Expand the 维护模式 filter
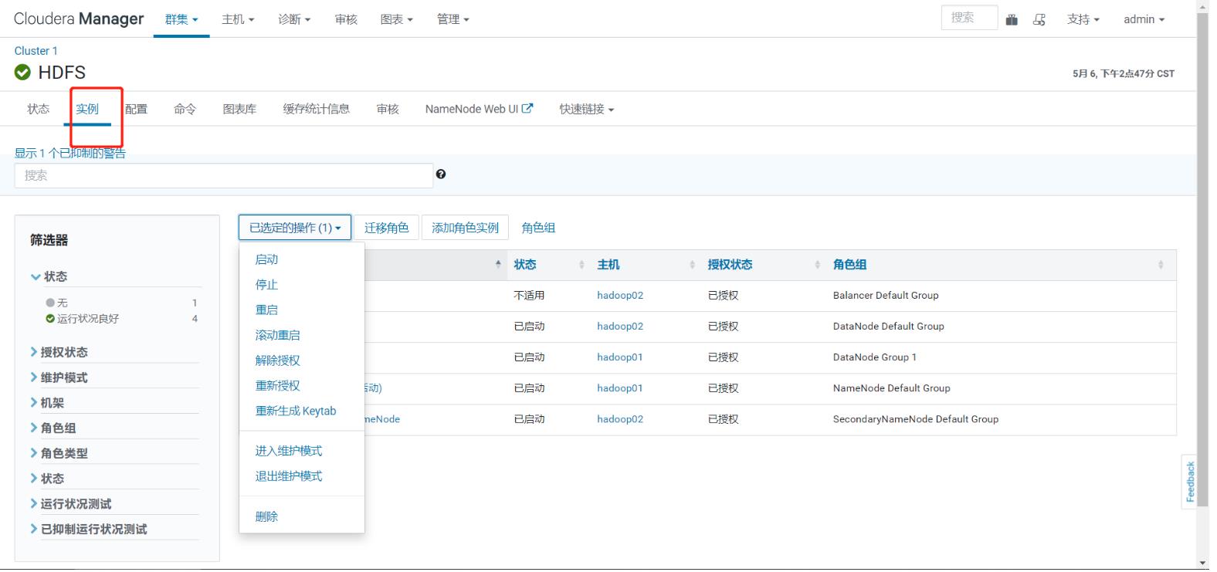The height and width of the screenshot is (572, 1217). pyautogui.click(x=59, y=377)
